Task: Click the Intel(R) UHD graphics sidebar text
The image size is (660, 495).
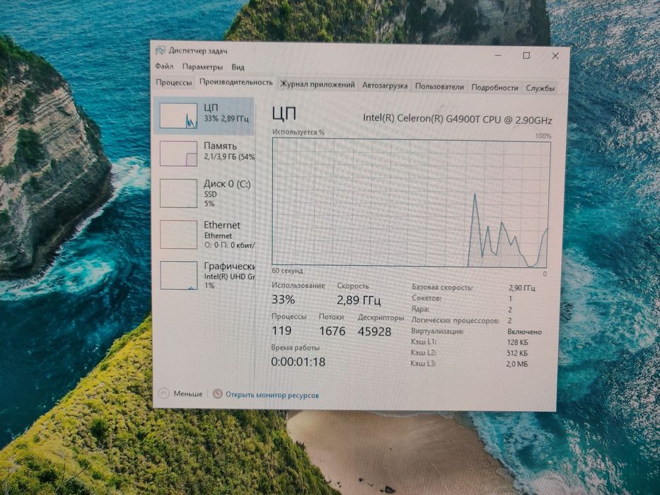Action: [229, 276]
